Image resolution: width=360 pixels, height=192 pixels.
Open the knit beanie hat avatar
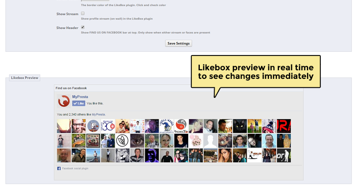269,126
